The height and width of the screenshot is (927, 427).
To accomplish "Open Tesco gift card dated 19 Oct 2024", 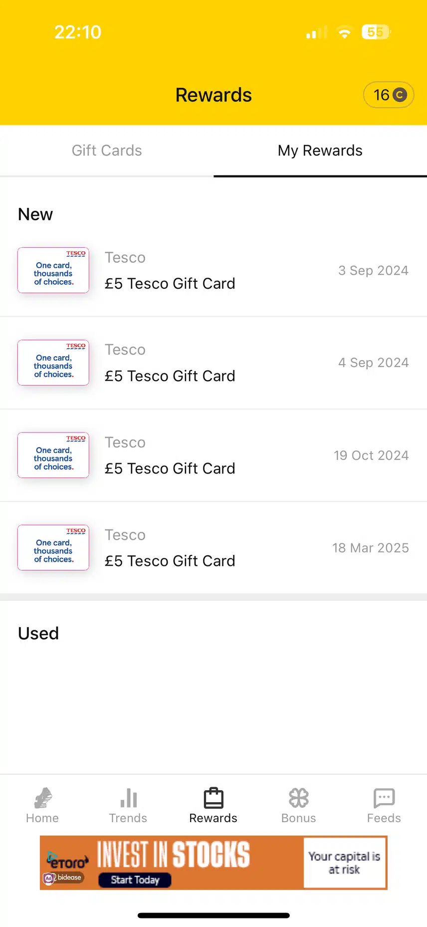I will click(x=213, y=456).
